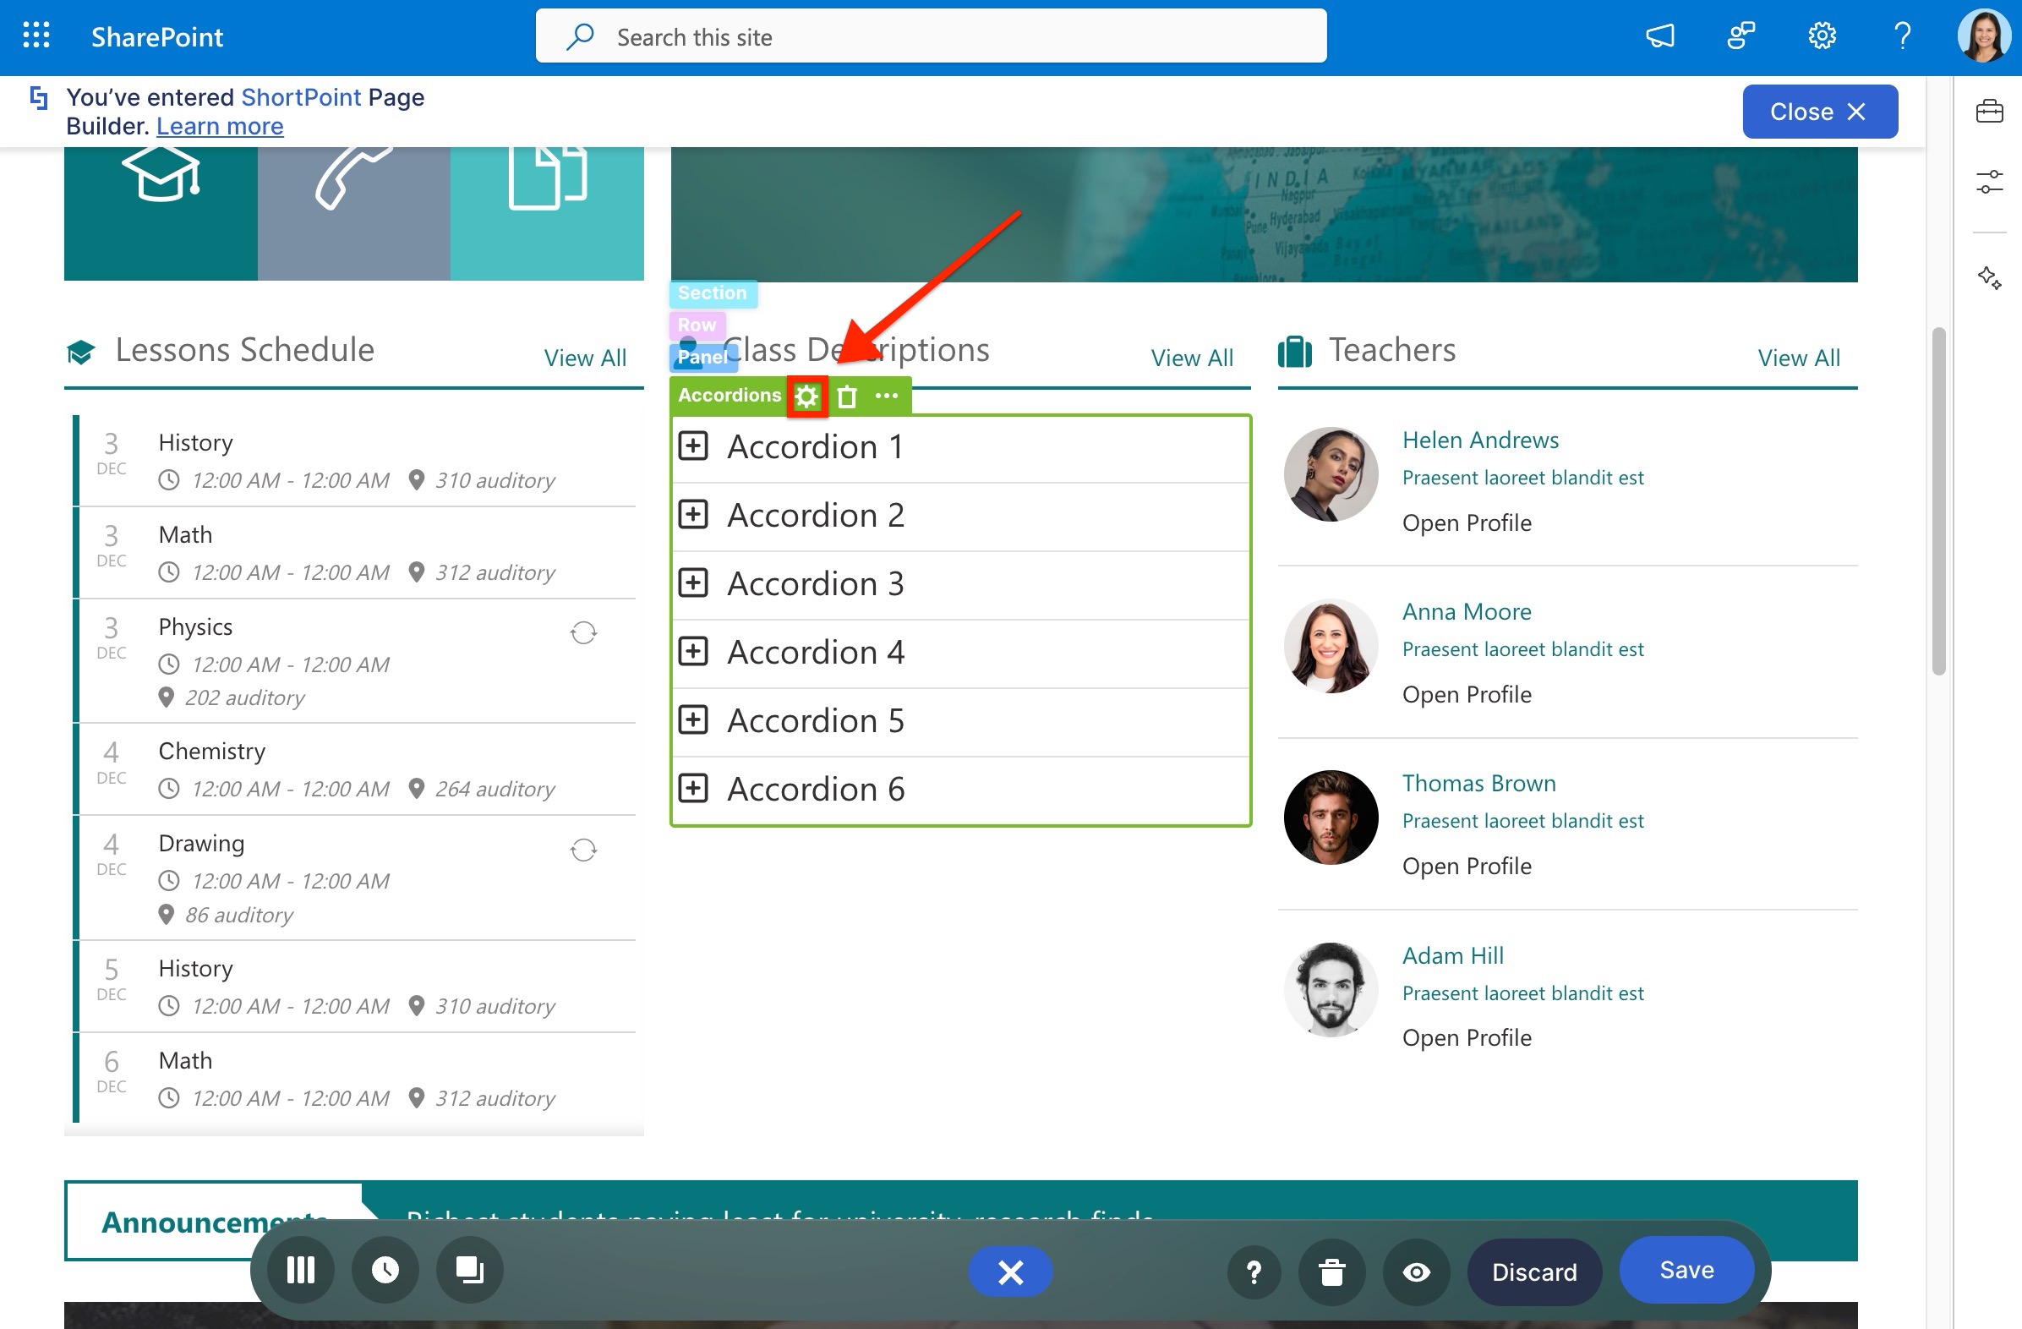Delete the Accordions element with trash icon
The width and height of the screenshot is (2022, 1329).
click(847, 396)
